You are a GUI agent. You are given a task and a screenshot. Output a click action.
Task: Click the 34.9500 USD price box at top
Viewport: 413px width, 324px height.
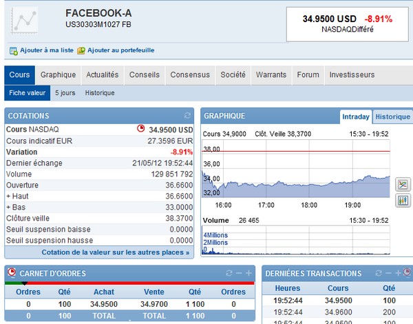(348, 24)
